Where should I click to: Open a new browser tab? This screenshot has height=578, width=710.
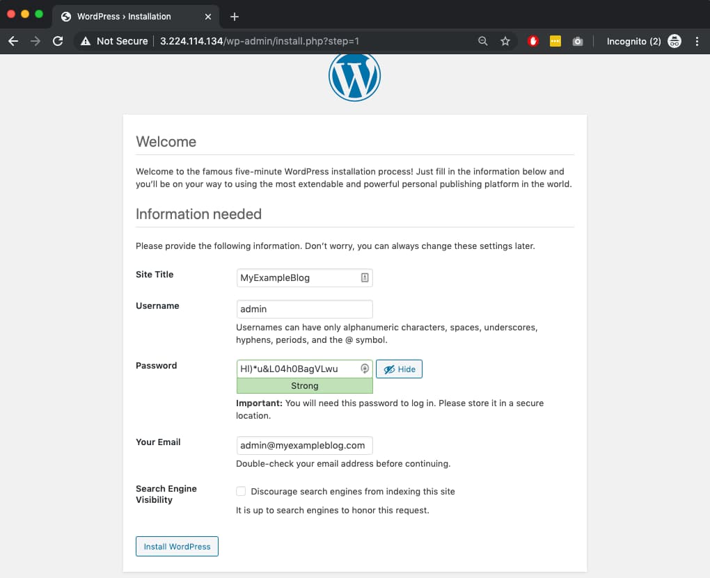point(234,17)
